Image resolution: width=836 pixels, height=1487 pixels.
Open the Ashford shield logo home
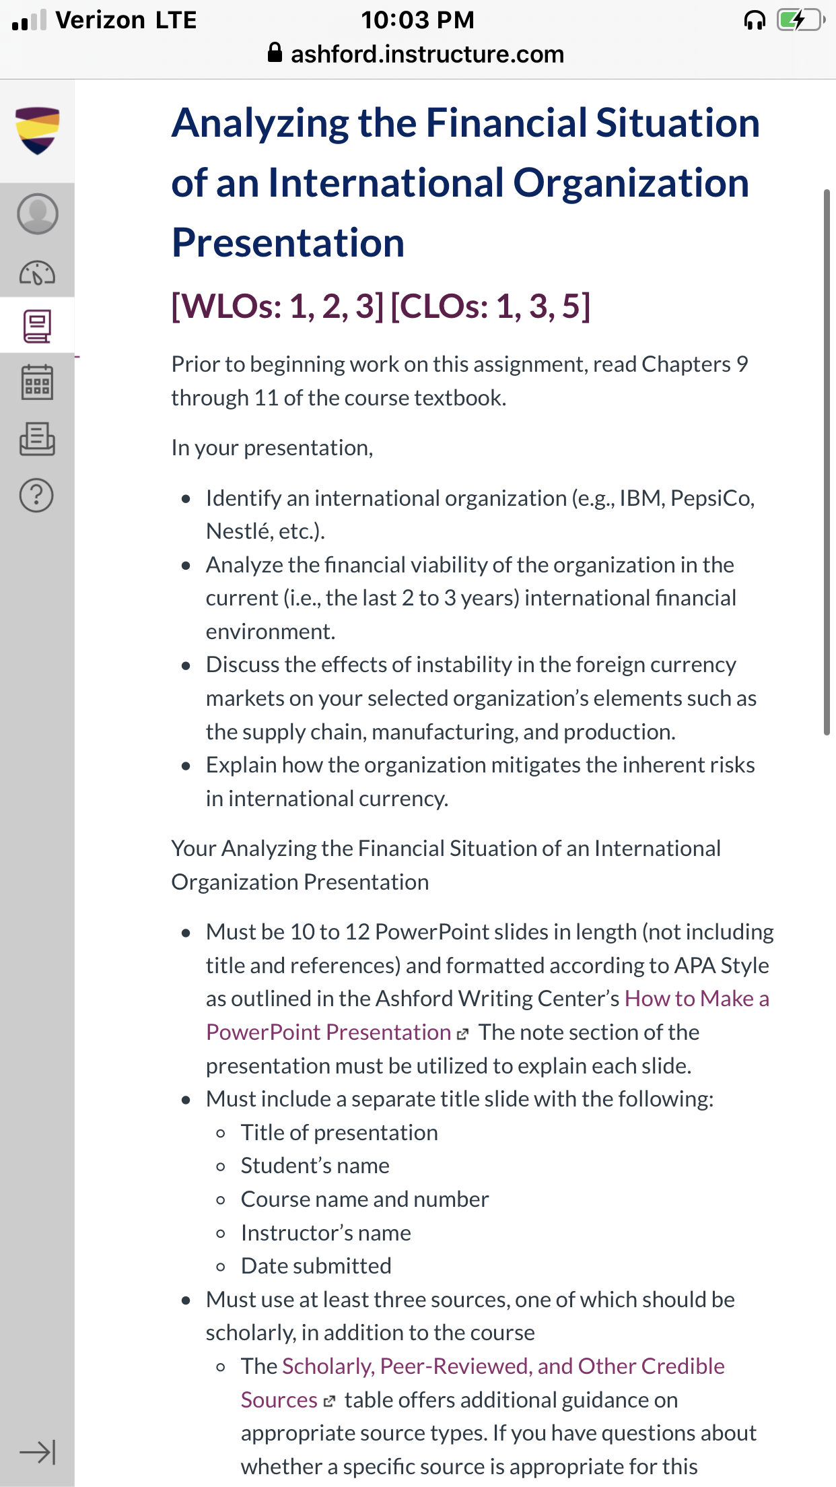tap(37, 130)
